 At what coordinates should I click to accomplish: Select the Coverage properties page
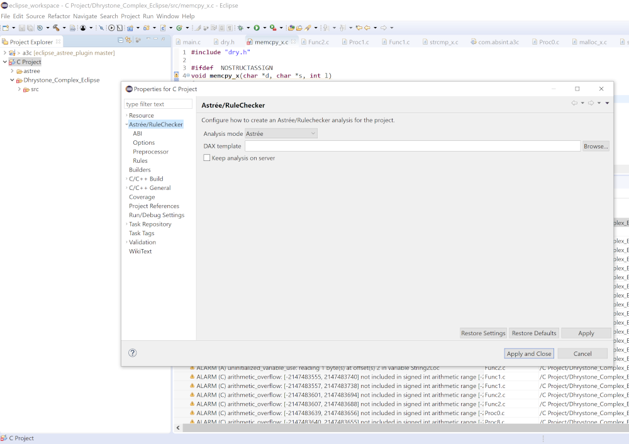point(142,197)
